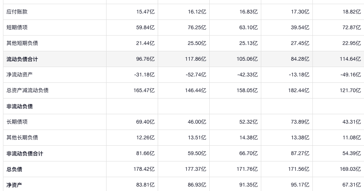This screenshot has height=191, width=364.
Task: Click the 非流动负债 section heading
Action: coord(20,106)
